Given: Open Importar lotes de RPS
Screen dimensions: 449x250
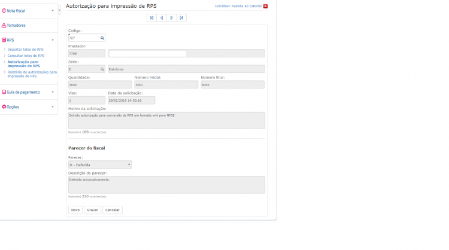Looking at the screenshot, I should tap(26, 49).
